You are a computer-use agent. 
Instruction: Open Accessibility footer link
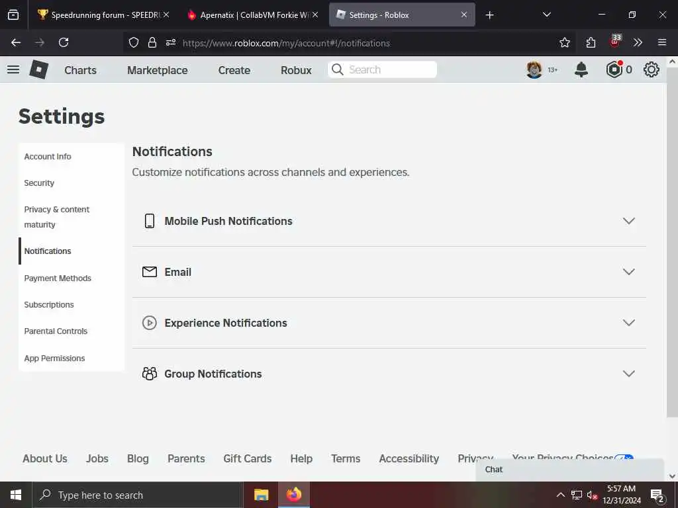[409, 458]
